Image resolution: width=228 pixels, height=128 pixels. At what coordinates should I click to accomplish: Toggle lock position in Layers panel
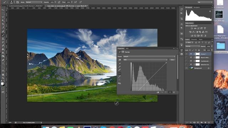click(x=196, y=50)
